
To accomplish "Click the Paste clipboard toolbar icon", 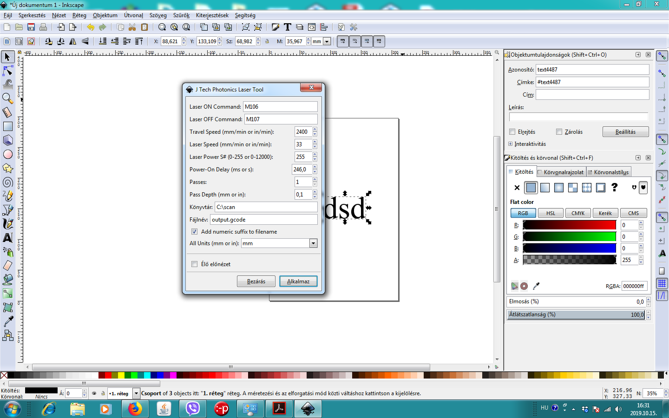I will (144, 27).
